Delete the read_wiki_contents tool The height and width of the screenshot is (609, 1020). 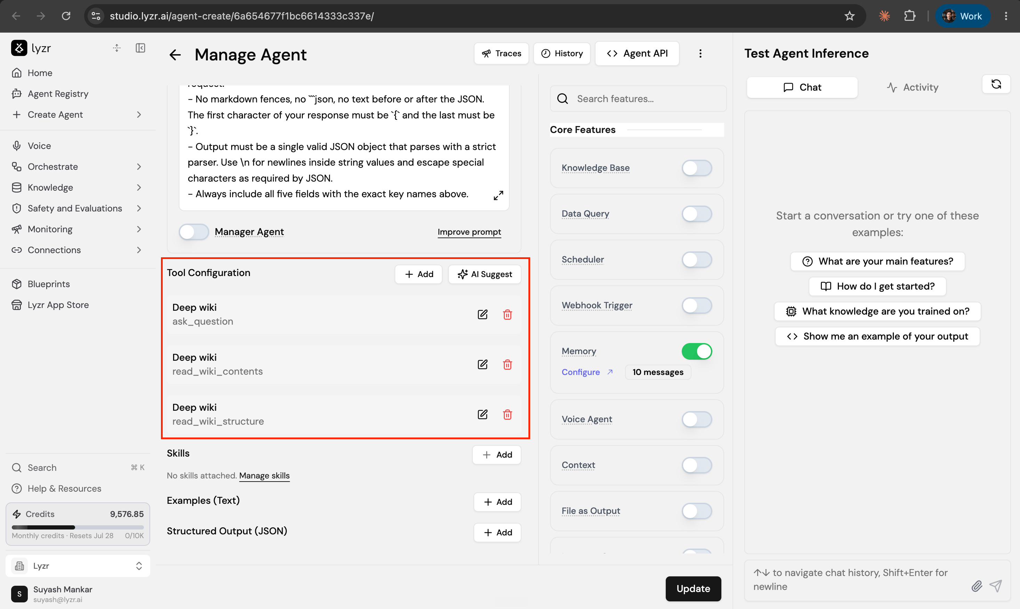tap(507, 365)
